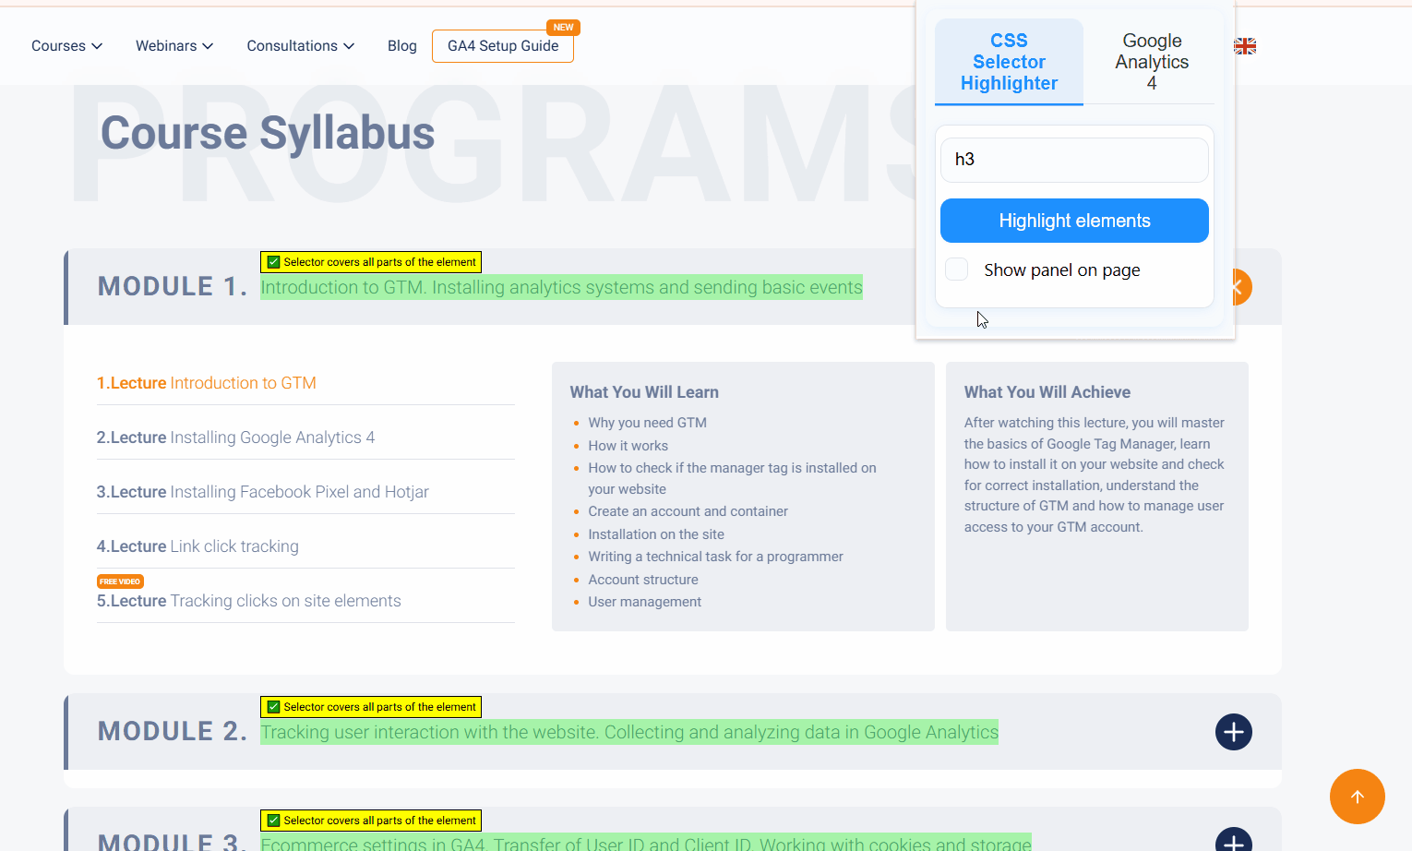Click the 'What You Will Learn' heading

(x=644, y=392)
